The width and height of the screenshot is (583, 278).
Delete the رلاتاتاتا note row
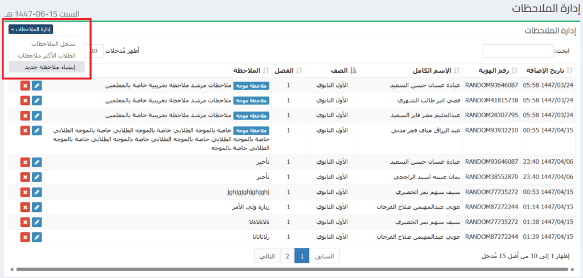[25, 236]
